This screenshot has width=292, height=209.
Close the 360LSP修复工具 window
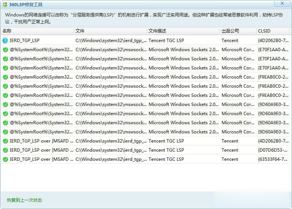click(282, 3)
